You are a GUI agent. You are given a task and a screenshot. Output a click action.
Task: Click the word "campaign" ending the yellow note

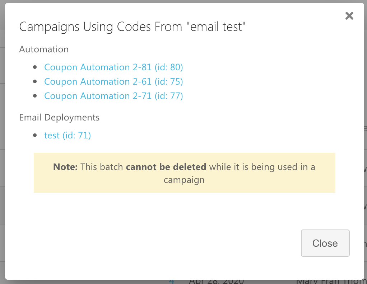(184, 180)
